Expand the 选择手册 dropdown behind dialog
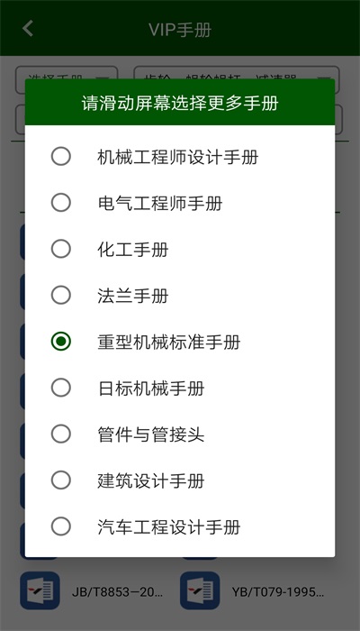The image size is (360, 631). click(x=67, y=73)
